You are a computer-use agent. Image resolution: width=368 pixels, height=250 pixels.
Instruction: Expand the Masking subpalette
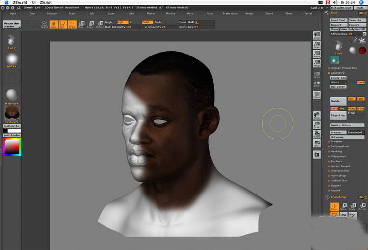(x=336, y=151)
